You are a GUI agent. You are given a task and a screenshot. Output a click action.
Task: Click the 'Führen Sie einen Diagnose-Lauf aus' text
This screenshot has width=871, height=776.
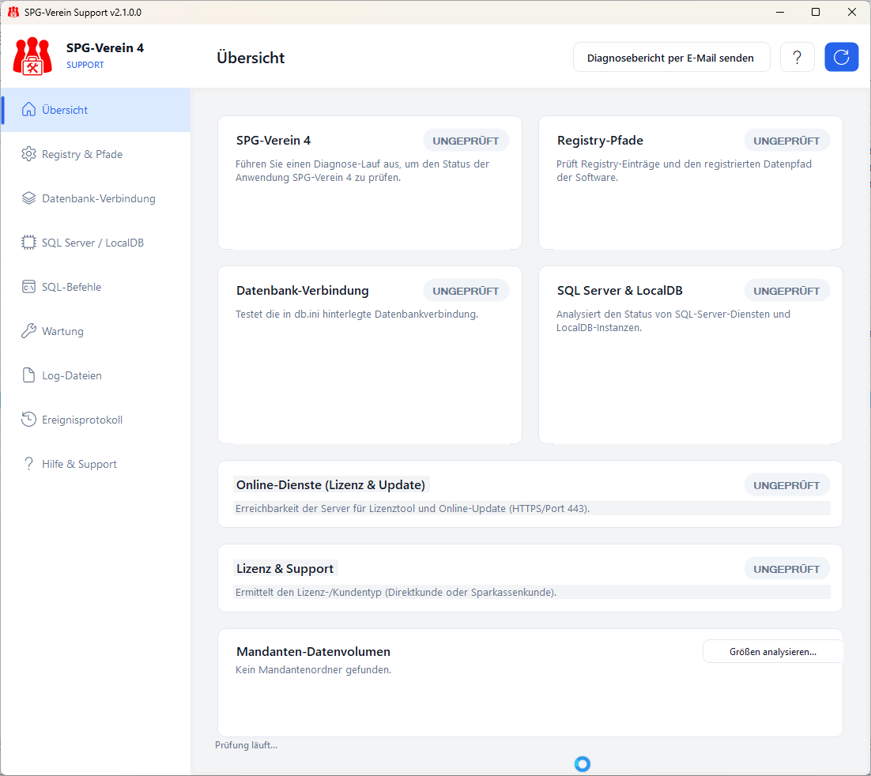(x=362, y=171)
